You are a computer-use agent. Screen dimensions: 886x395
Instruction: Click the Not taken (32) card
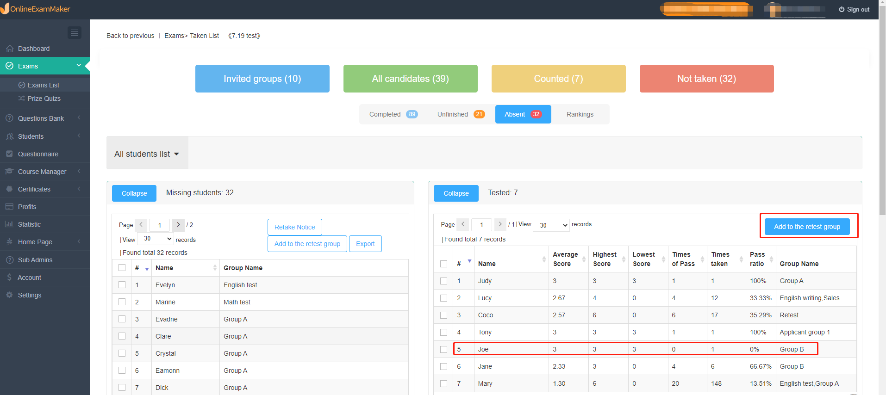point(707,79)
